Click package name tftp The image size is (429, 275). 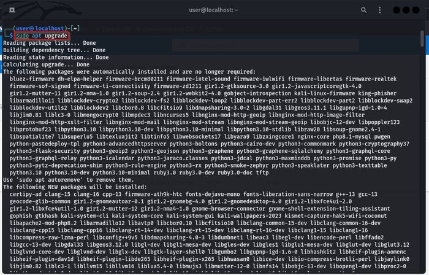[x=262, y=172]
